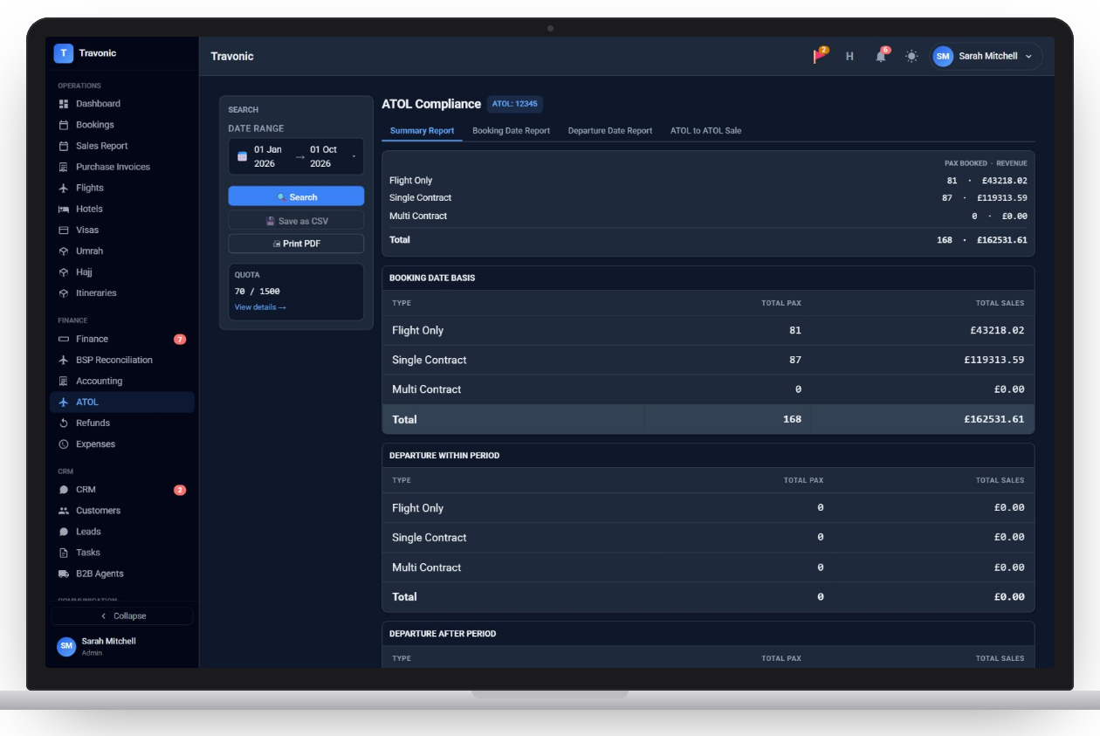The width and height of the screenshot is (1100, 736).
Task: Click total pax 168 in Booking Date Basis
Action: click(792, 419)
